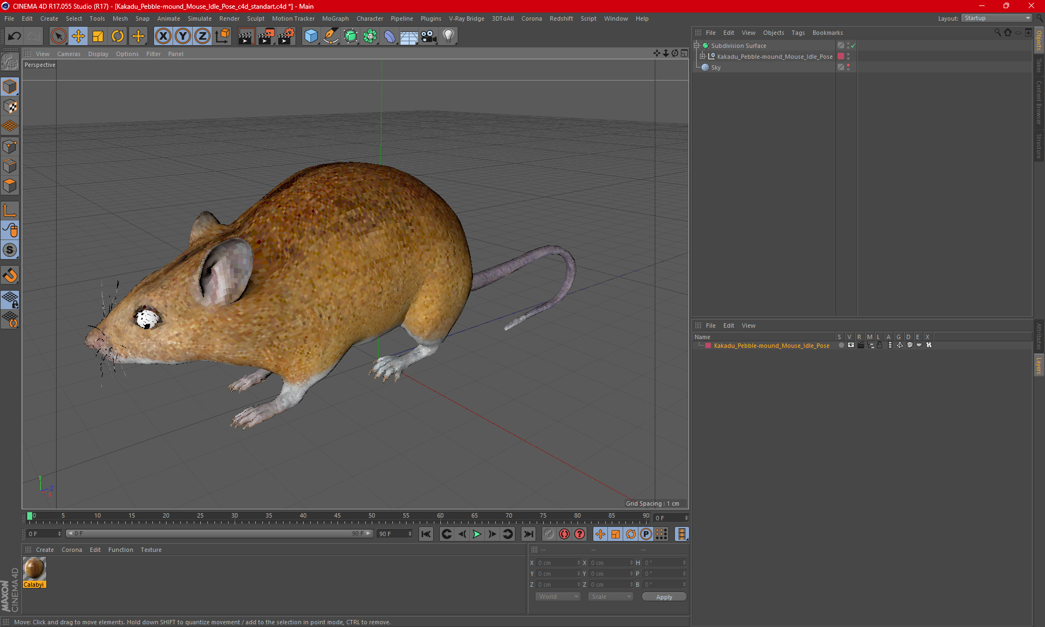Click the Calabyi material color swatch
Screen dimensions: 1045x627
(34, 569)
